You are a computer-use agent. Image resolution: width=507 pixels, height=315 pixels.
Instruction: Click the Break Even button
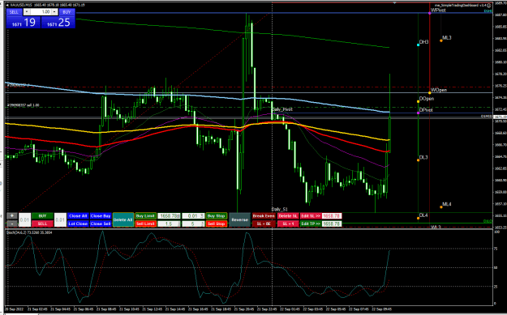click(264, 216)
